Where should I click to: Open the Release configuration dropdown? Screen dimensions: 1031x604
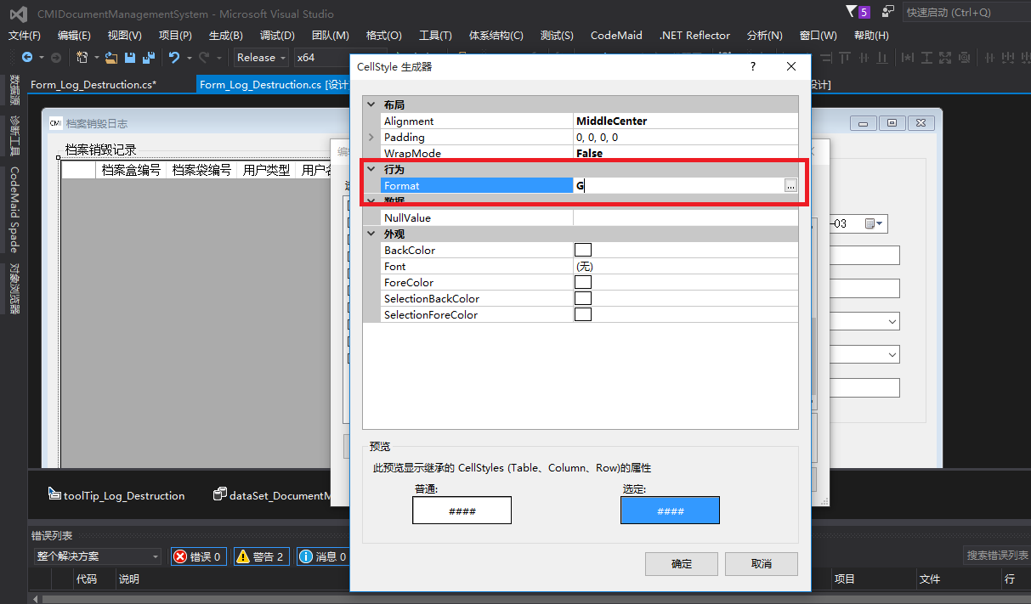point(261,58)
